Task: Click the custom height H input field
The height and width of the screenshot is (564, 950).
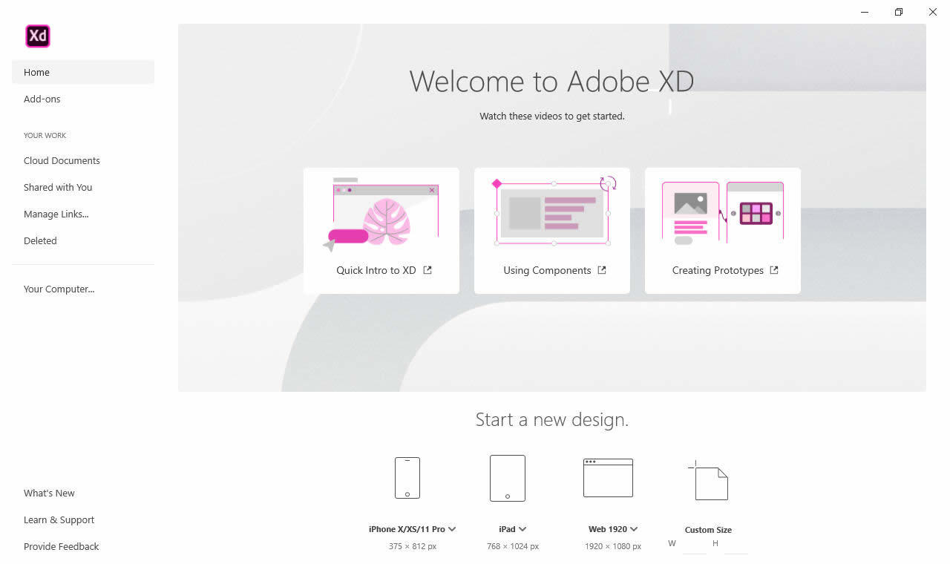Action: point(736,545)
